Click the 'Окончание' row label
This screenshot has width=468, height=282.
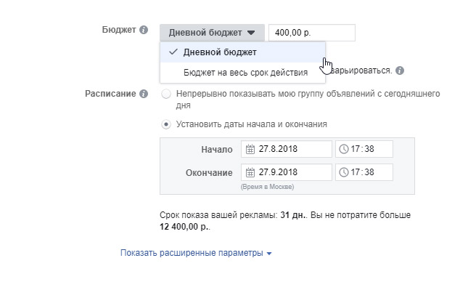coord(209,173)
